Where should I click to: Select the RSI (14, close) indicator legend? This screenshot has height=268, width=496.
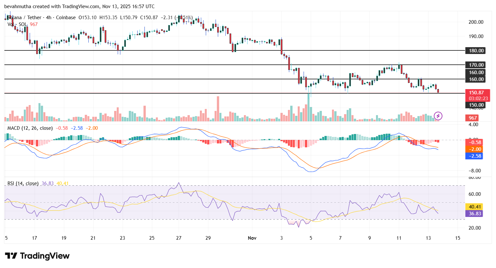click(x=23, y=183)
